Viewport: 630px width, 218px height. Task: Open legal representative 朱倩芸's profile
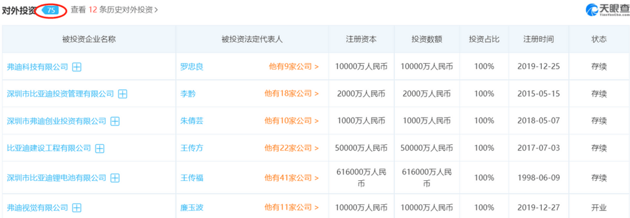192,121
